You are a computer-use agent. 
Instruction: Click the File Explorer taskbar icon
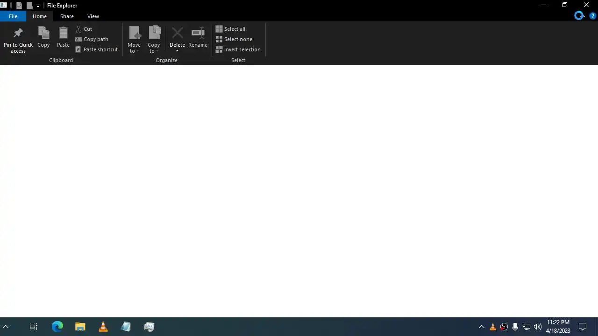80,327
